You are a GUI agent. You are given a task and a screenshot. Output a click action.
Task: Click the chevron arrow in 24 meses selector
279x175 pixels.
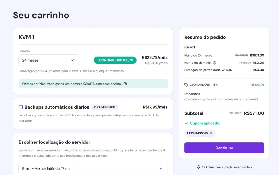point(72,60)
